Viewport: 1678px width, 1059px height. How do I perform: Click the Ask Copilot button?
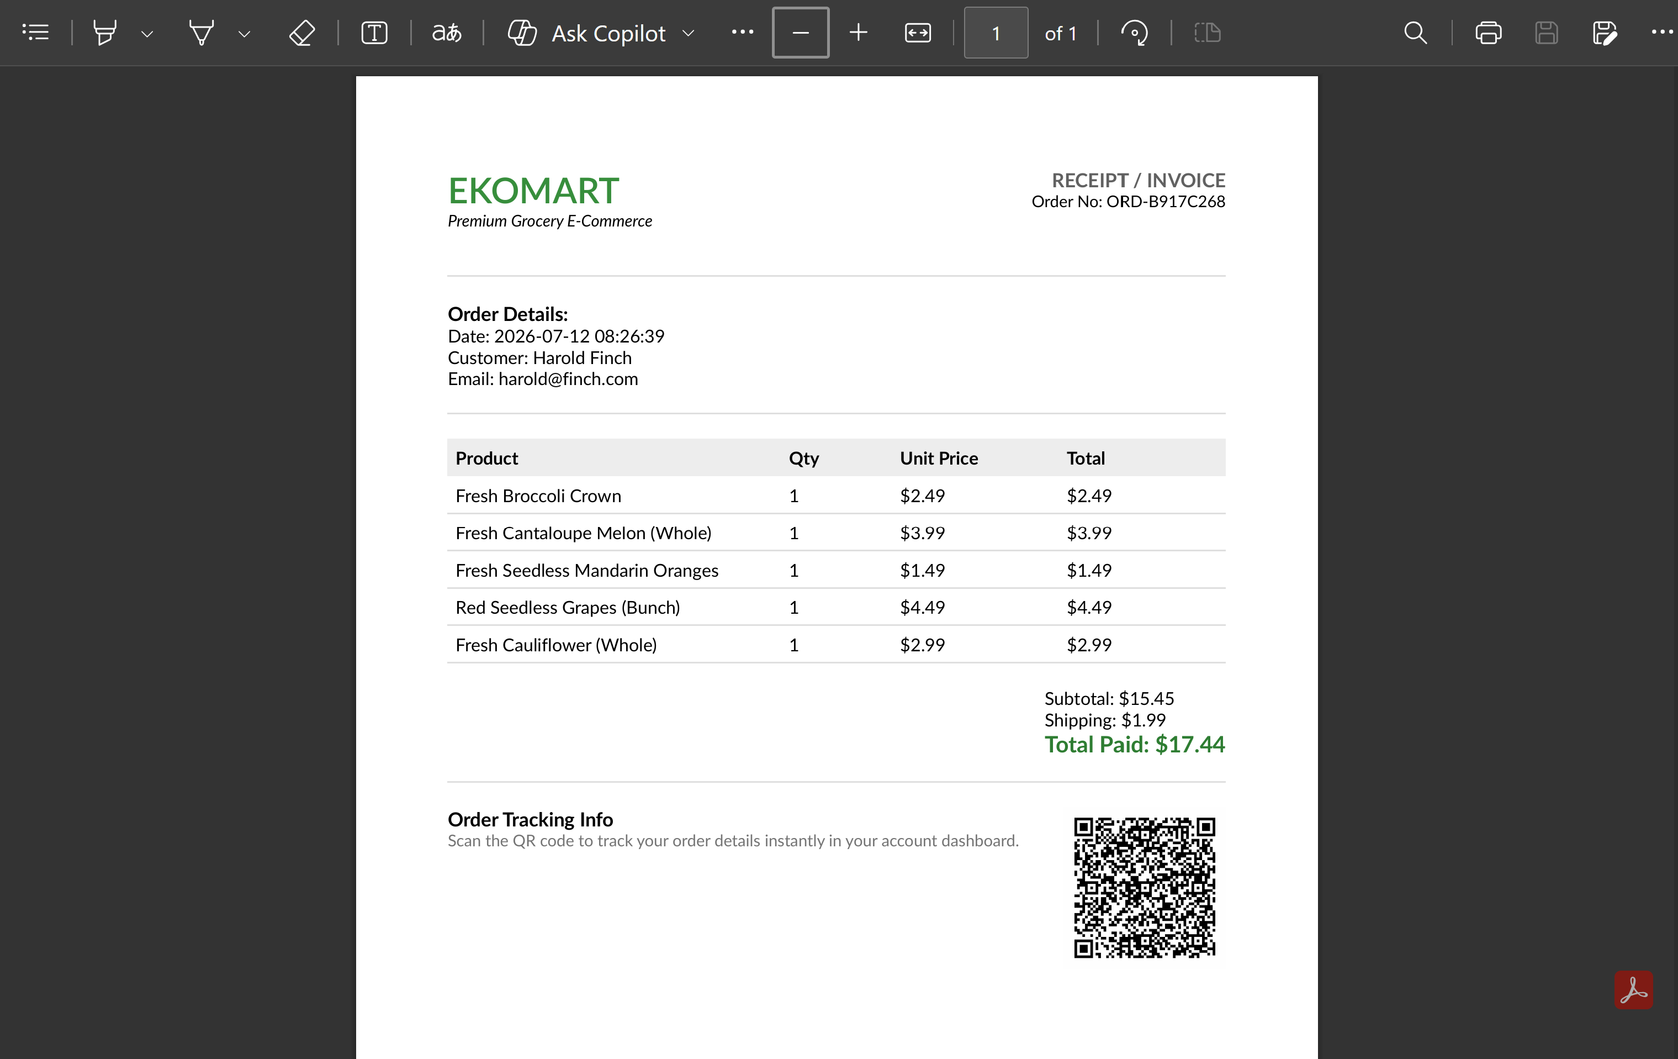click(587, 33)
